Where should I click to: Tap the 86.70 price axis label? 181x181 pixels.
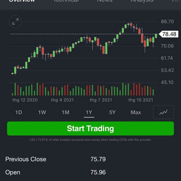point(167,22)
